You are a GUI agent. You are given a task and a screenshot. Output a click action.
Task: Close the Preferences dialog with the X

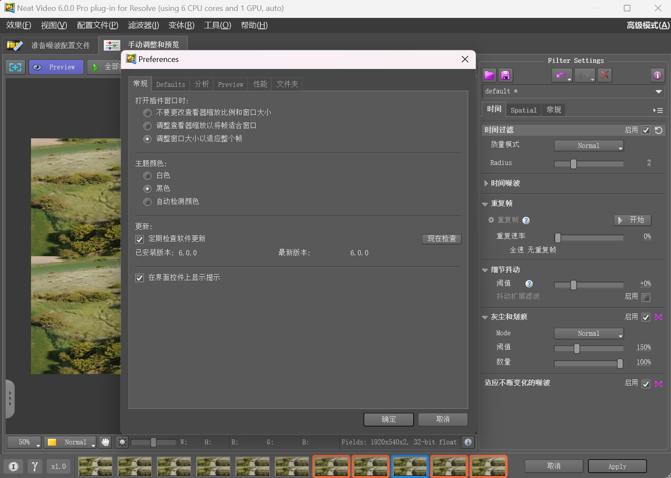[x=465, y=59]
